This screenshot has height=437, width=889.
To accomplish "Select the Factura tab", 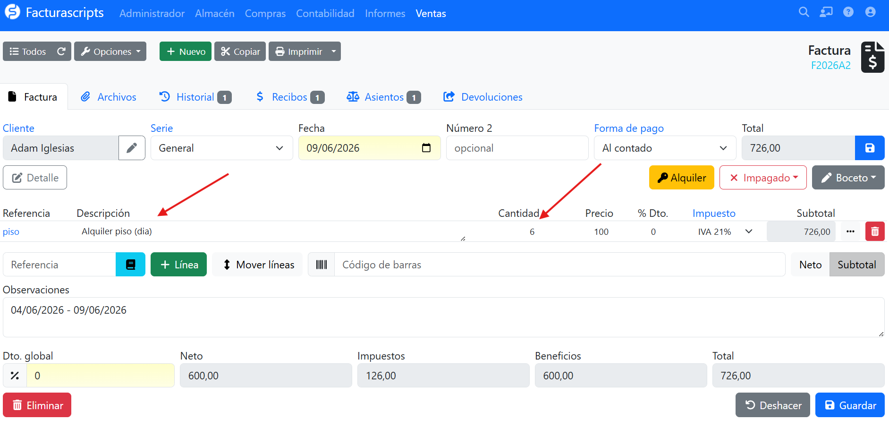I will coord(34,97).
